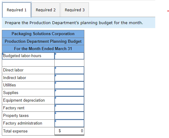Click the Budgeted labor-hours value field
Image resolution: width=169 pixels, height=138 pixels.
click(x=69, y=56)
